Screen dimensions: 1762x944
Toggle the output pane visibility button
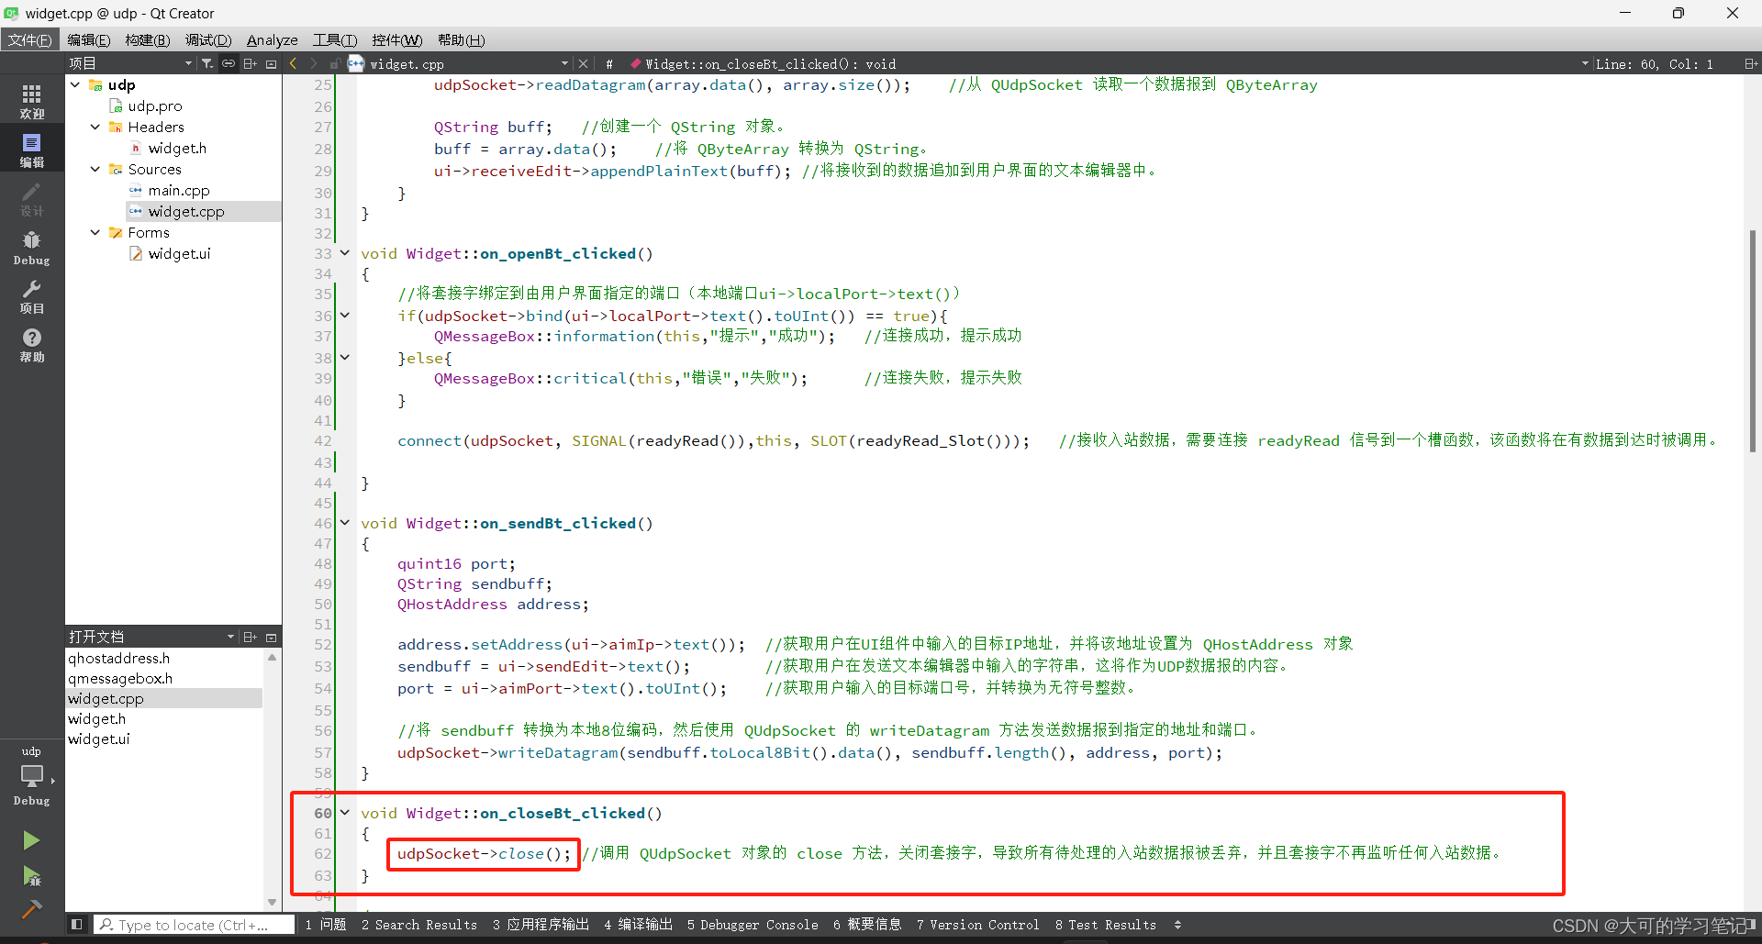[x=76, y=924]
